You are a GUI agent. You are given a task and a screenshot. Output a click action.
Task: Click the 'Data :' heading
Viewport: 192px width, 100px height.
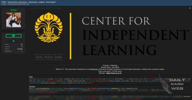(31, 77)
